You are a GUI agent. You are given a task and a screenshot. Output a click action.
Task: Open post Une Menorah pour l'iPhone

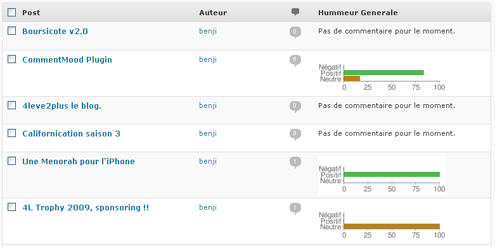[79, 162]
